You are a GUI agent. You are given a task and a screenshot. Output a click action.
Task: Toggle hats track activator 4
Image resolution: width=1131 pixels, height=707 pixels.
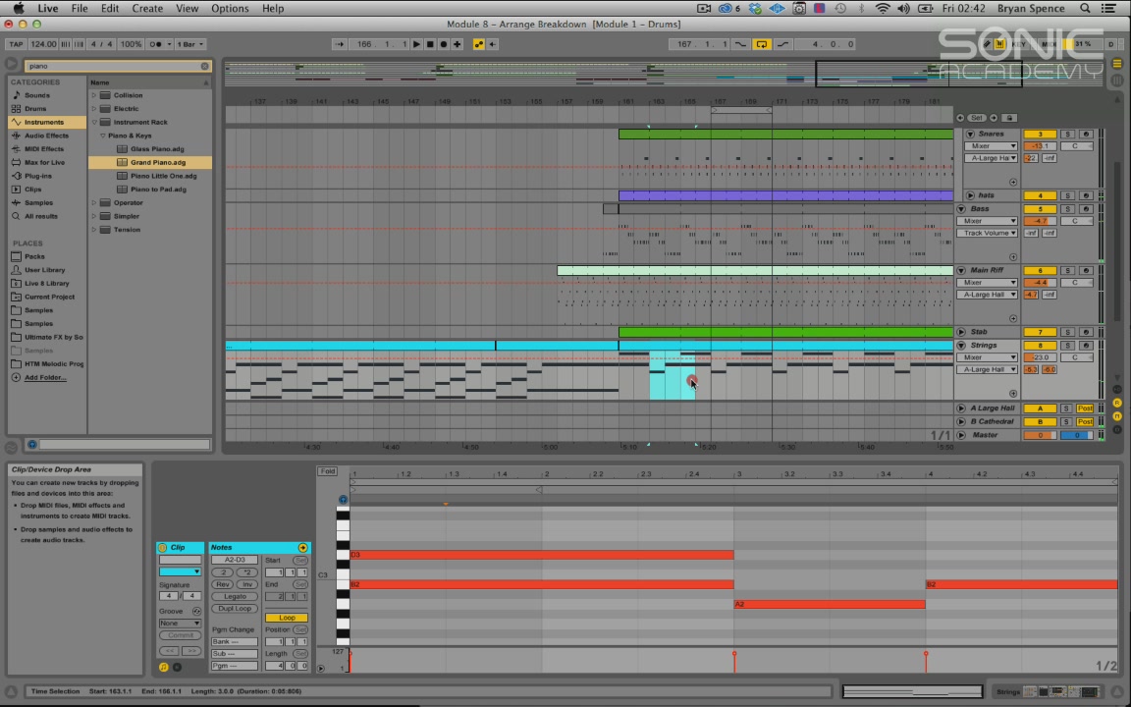(1040, 195)
